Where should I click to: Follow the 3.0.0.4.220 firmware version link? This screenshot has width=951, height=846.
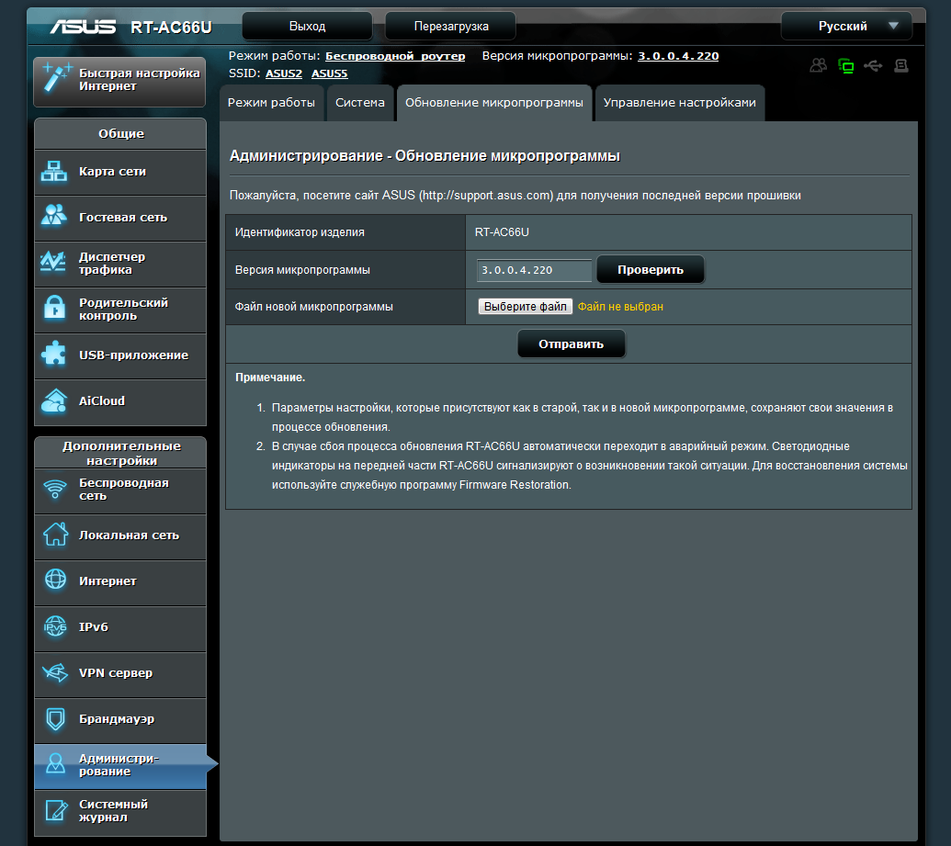pyautogui.click(x=678, y=56)
